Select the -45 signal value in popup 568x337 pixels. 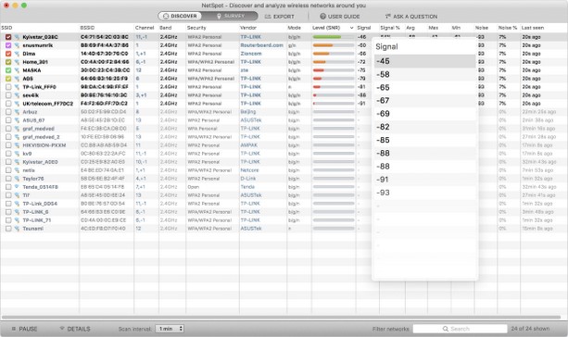click(x=424, y=61)
